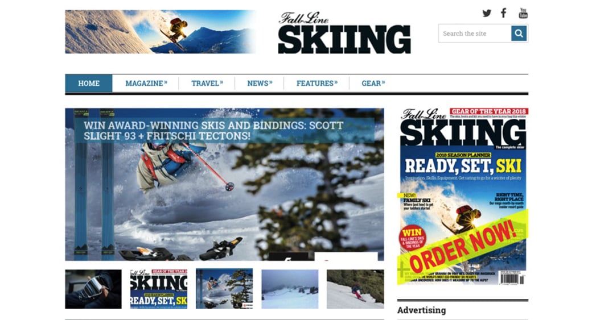Select the foggy snowy slope thumbnail
The height and width of the screenshot is (320, 592).
290,289
